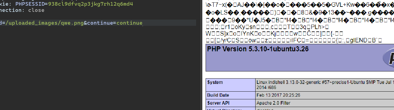
Task: Click the Linux indishell system value cell
Action: [x=325, y=85]
